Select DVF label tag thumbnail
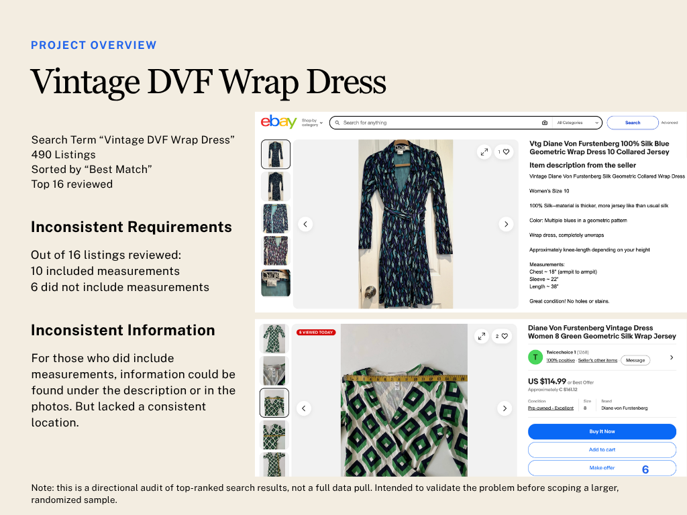The width and height of the screenshot is (687, 515). coord(276,282)
